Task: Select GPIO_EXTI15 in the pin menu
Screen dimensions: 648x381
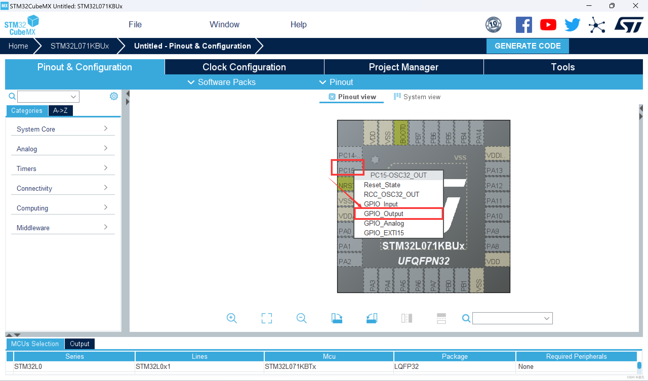Action: coord(398,233)
